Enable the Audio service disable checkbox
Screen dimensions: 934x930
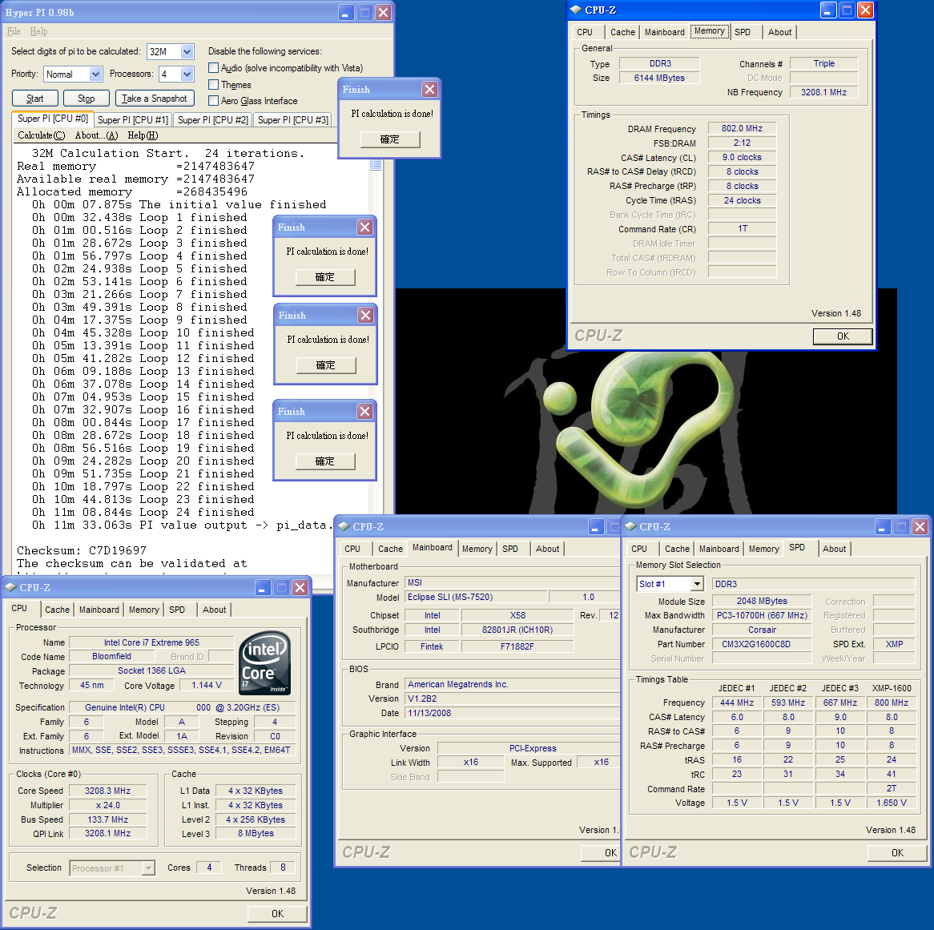tap(214, 68)
